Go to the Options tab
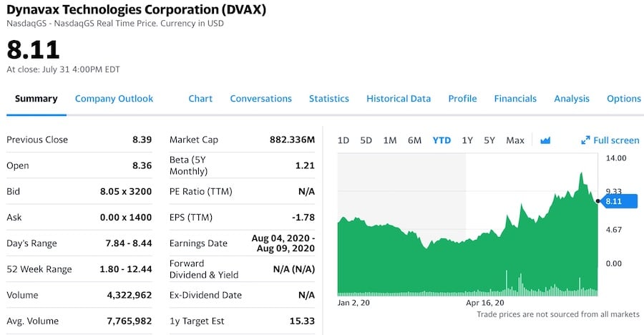Screen dimensions: 644x335 623,99
